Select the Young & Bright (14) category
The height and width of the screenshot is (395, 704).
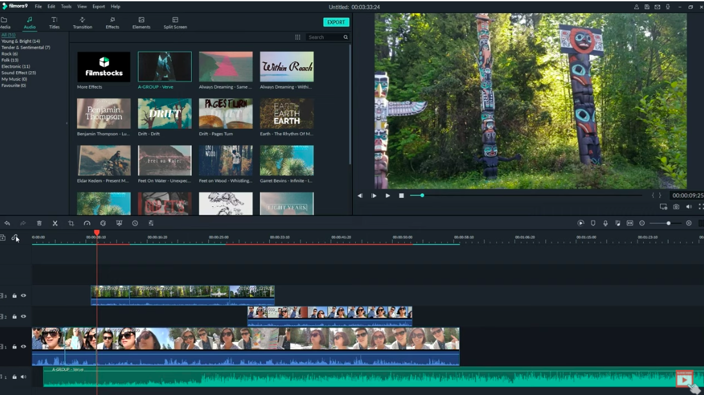(x=21, y=41)
